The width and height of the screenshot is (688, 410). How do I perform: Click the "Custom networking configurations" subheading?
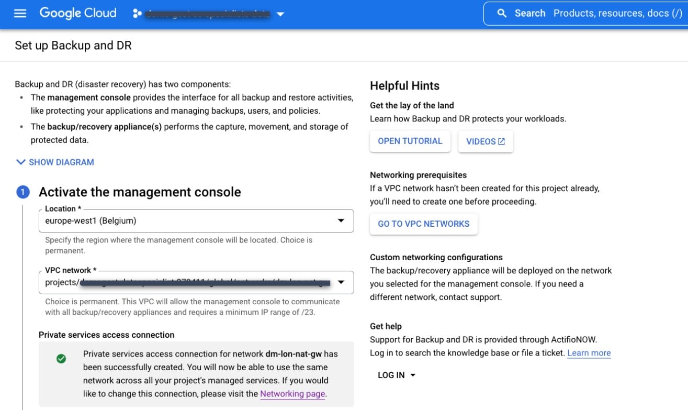coord(436,257)
